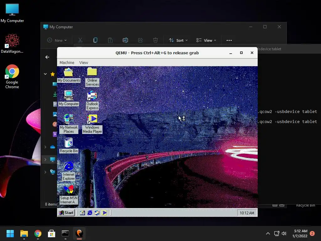Select Setup MSN Internet Access icon

point(69,195)
